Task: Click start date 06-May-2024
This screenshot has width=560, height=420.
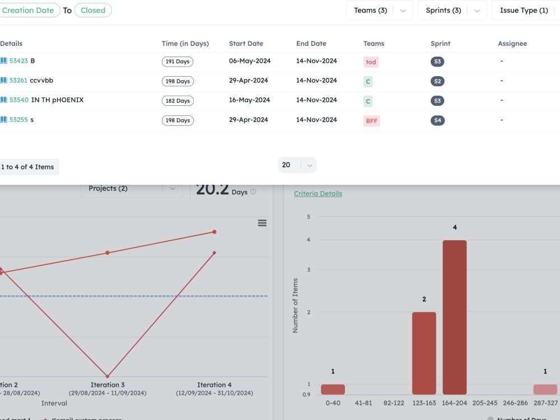Action: click(x=250, y=60)
